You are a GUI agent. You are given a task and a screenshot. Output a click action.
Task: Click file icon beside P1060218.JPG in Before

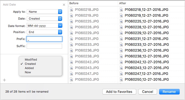click(x=71, y=10)
